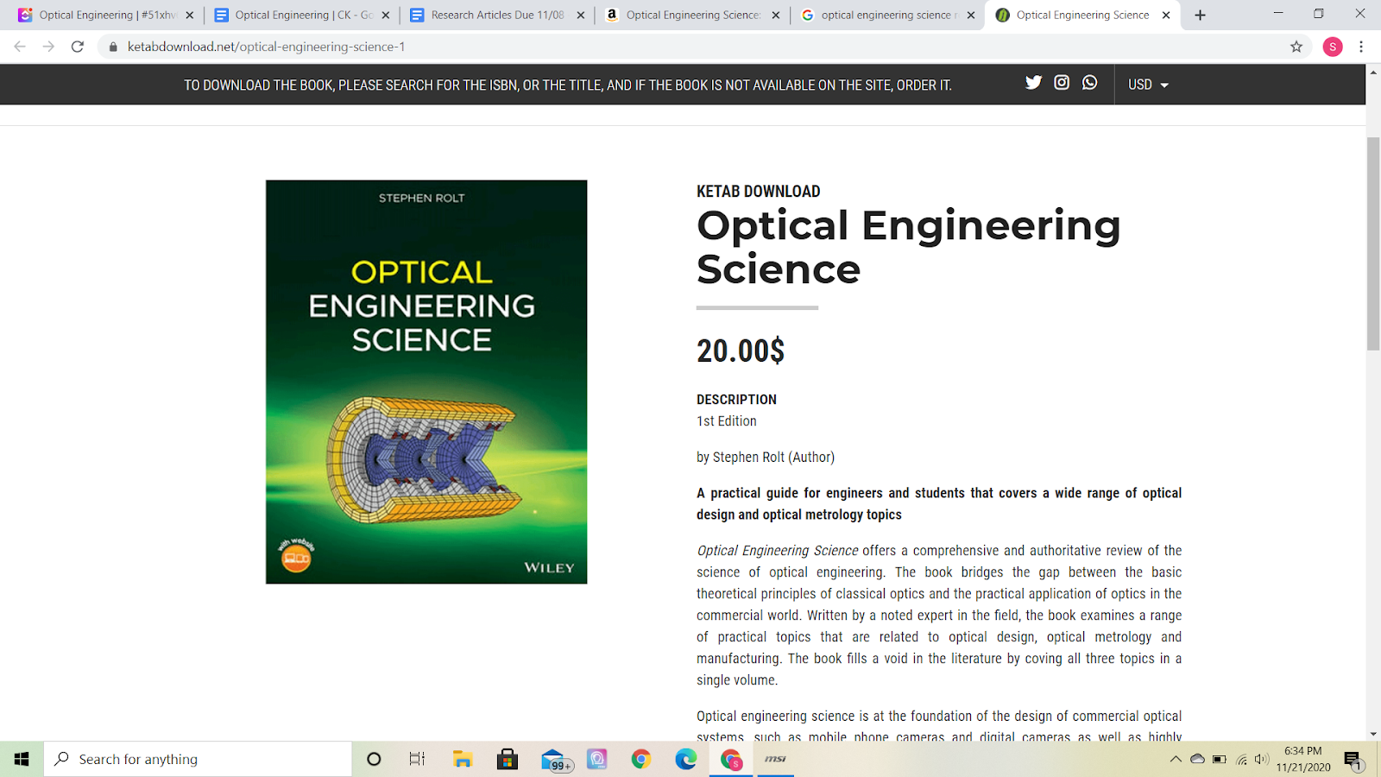Bookmark this page with the star icon

point(1296,47)
